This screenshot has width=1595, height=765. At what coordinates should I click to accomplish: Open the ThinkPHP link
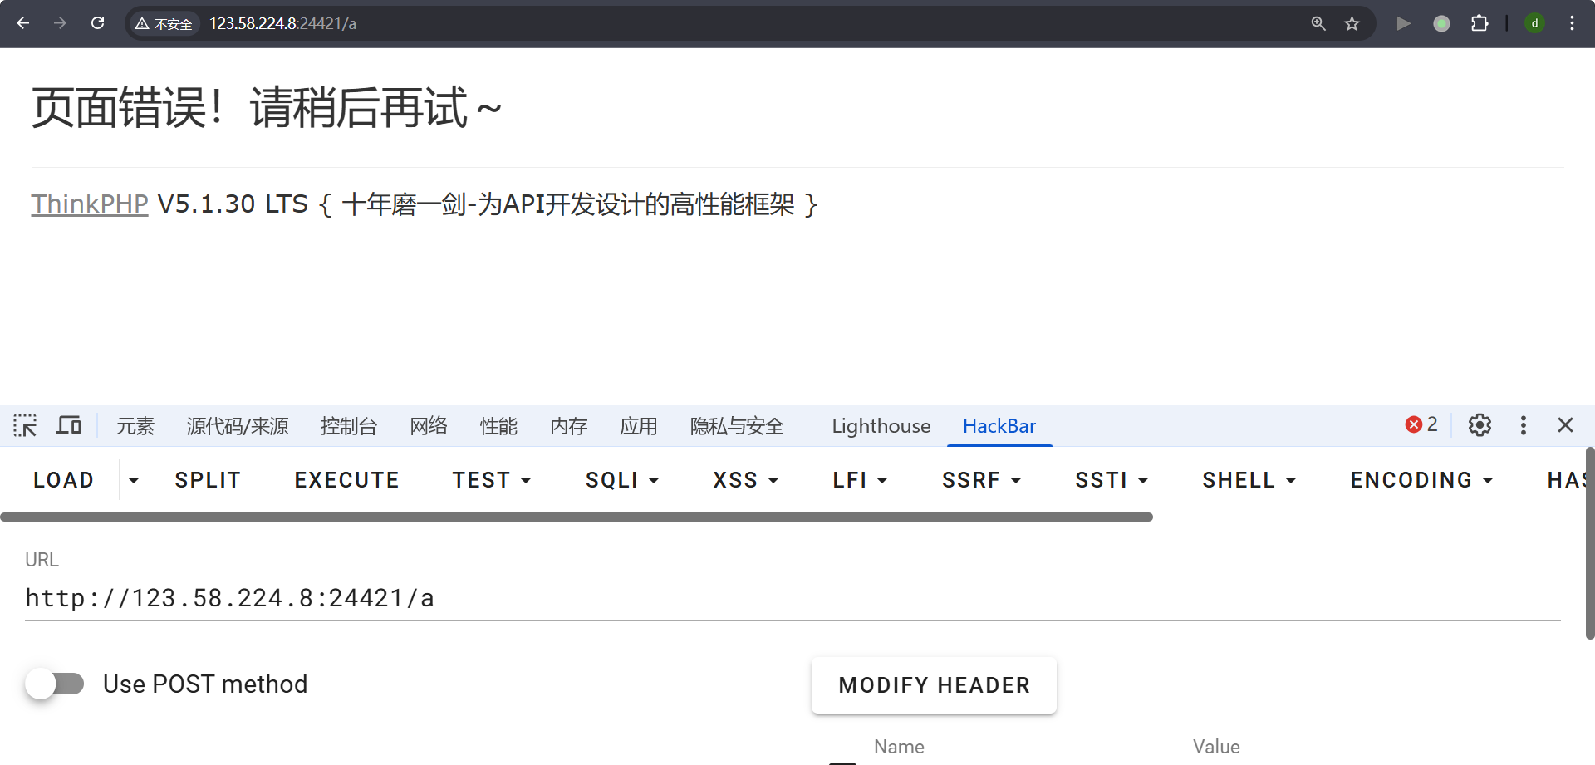coord(90,204)
